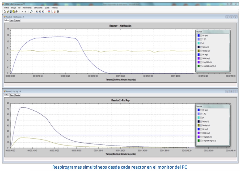Click the K1 toolbar icon
The image size is (240, 171).
tap(37, 12)
